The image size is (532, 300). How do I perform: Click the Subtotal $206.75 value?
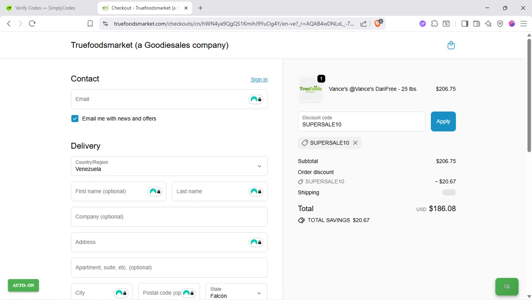(x=446, y=161)
